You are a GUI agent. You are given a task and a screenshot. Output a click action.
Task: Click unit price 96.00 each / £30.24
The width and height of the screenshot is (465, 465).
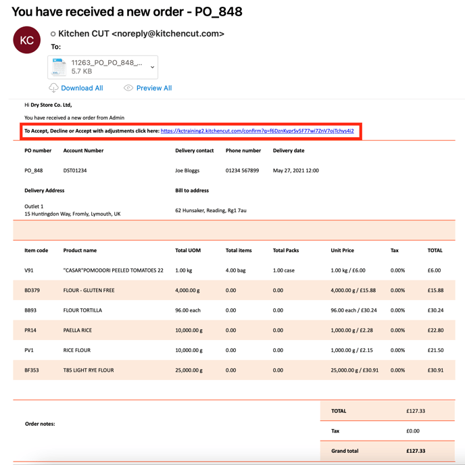coord(353,310)
